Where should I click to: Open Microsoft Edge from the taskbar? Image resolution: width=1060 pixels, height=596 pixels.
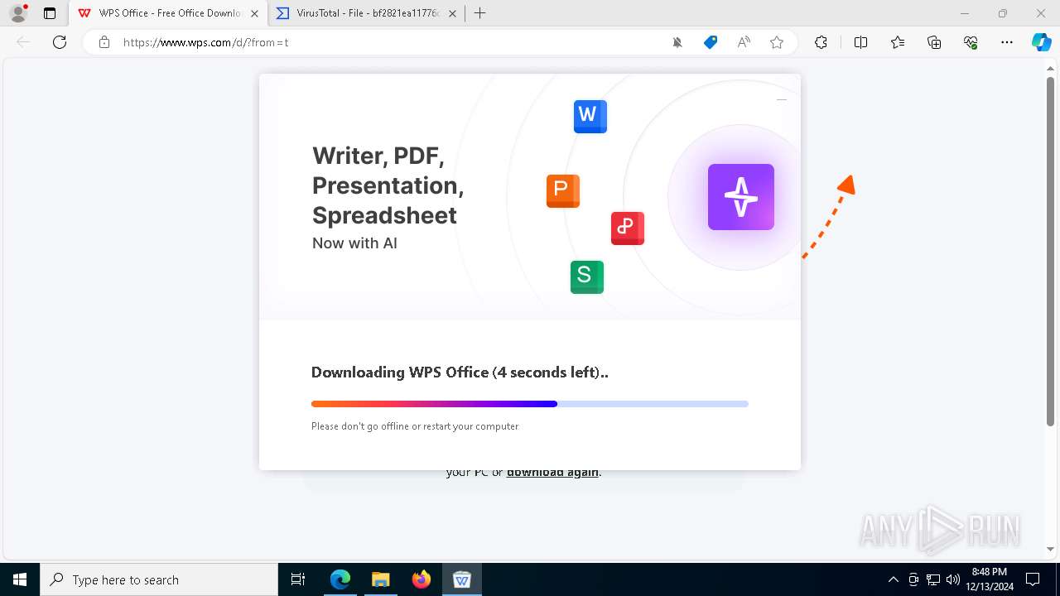[x=340, y=579]
